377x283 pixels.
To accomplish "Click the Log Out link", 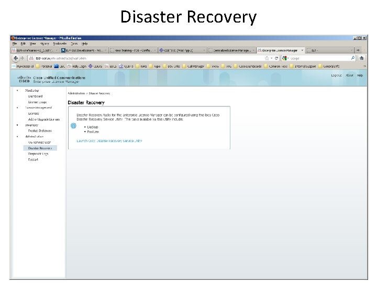I will (336, 75).
